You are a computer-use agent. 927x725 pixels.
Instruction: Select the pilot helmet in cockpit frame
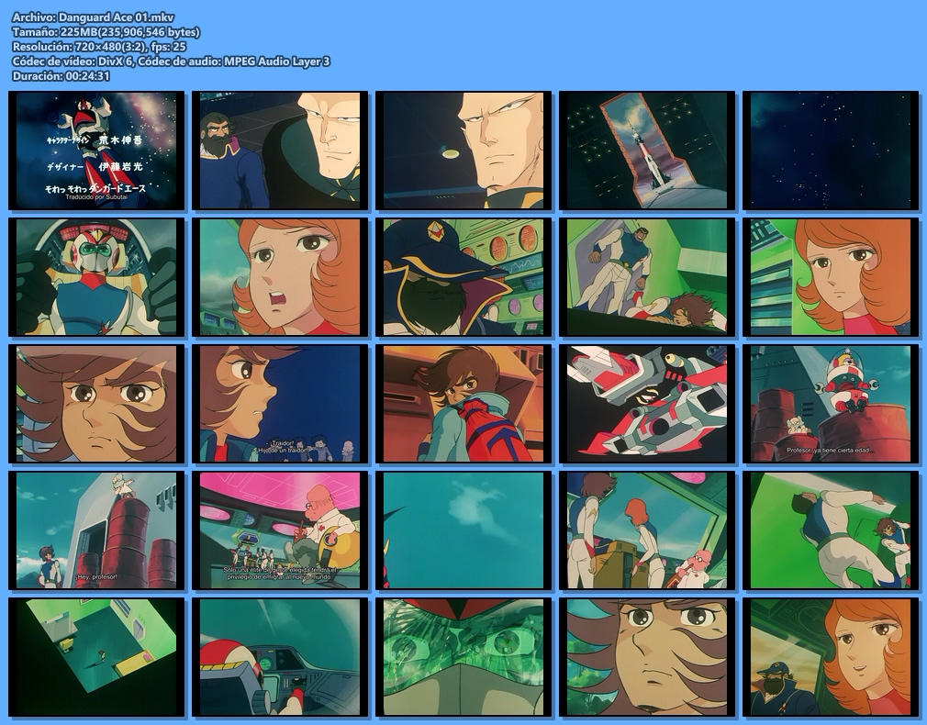click(x=280, y=656)
